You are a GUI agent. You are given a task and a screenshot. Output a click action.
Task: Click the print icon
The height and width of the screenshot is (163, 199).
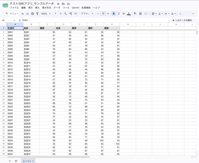[32, 14]
